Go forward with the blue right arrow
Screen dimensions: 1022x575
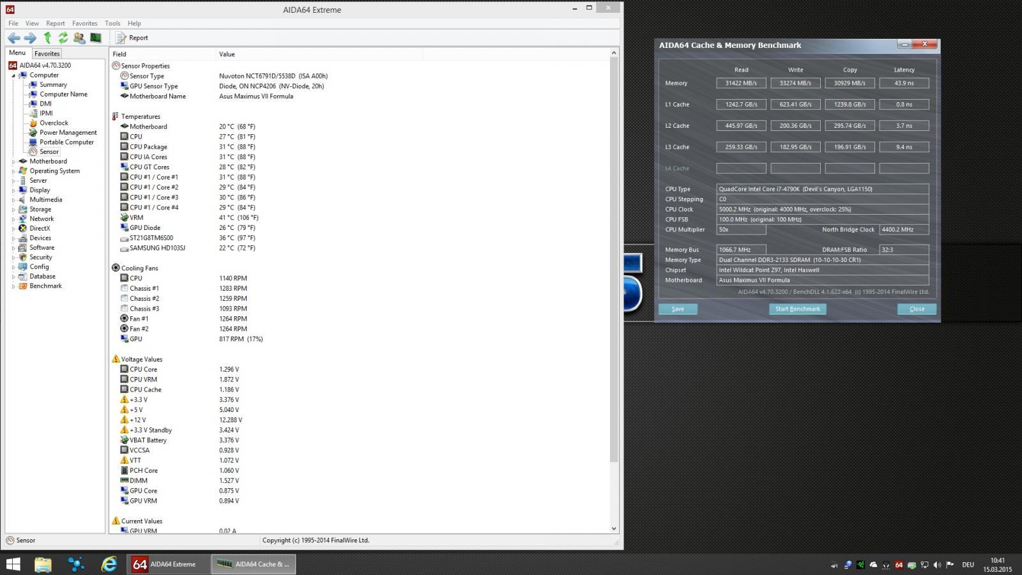[x=30, y=38]
